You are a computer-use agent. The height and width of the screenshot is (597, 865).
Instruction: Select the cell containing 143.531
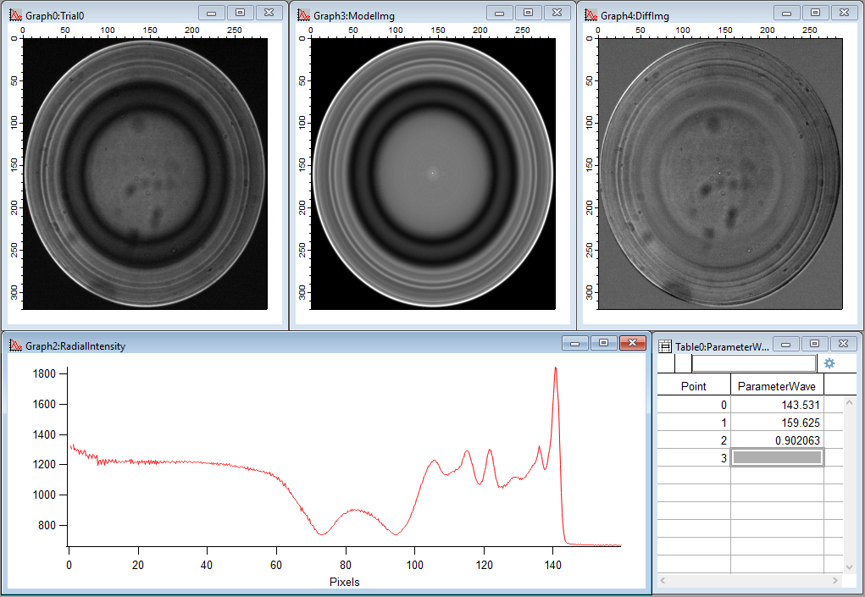coord(777,405)
